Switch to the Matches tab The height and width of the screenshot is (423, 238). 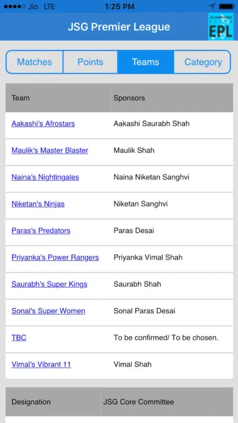pos(35,62)
